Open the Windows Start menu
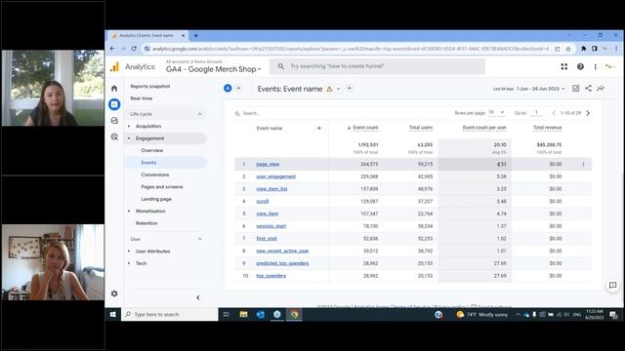 (113, 314)
